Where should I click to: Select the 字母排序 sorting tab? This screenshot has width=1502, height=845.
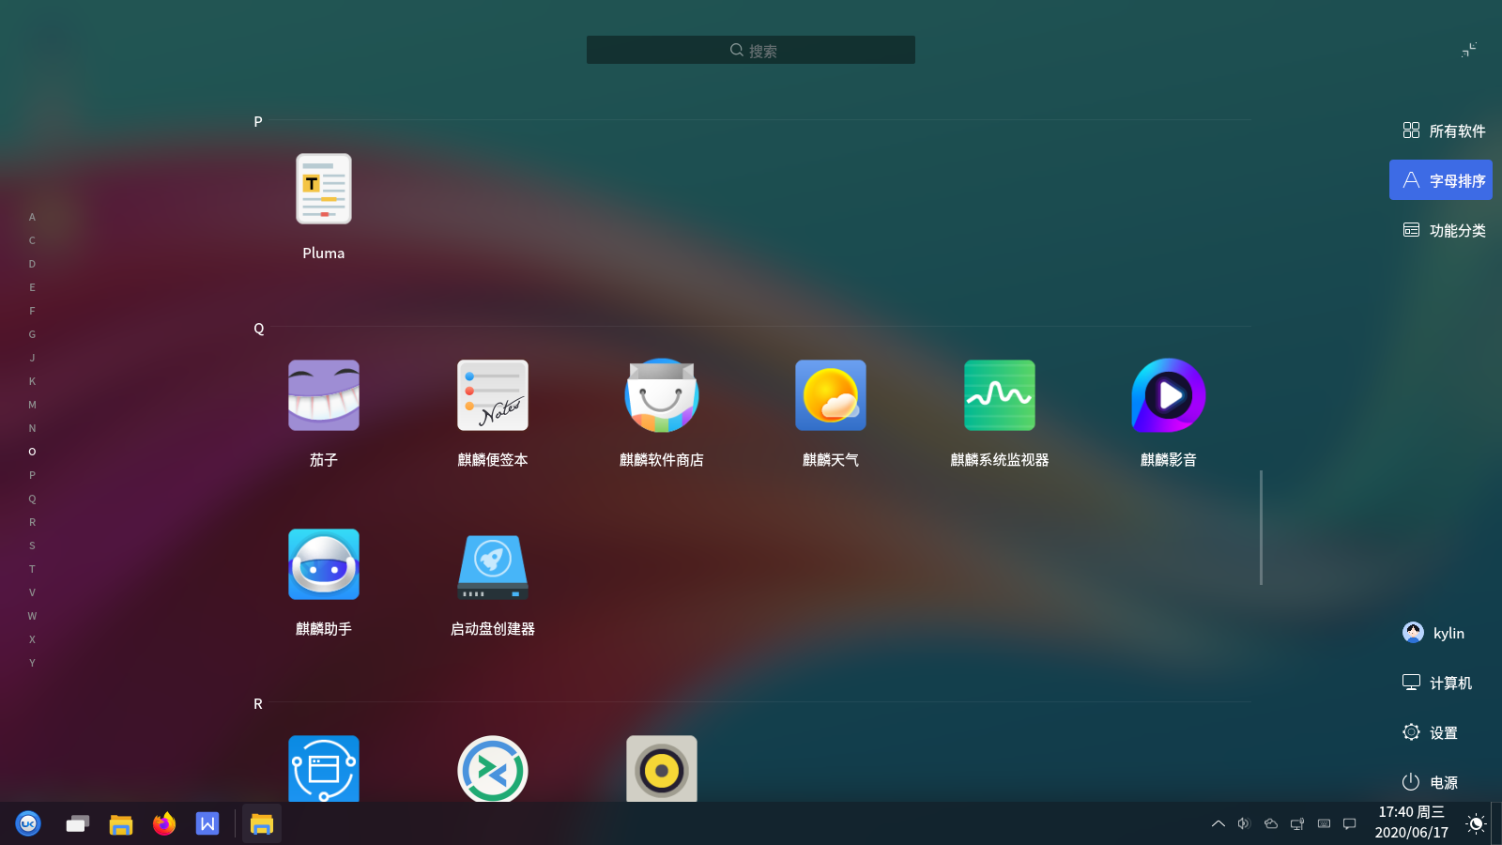pos(1440,179)
